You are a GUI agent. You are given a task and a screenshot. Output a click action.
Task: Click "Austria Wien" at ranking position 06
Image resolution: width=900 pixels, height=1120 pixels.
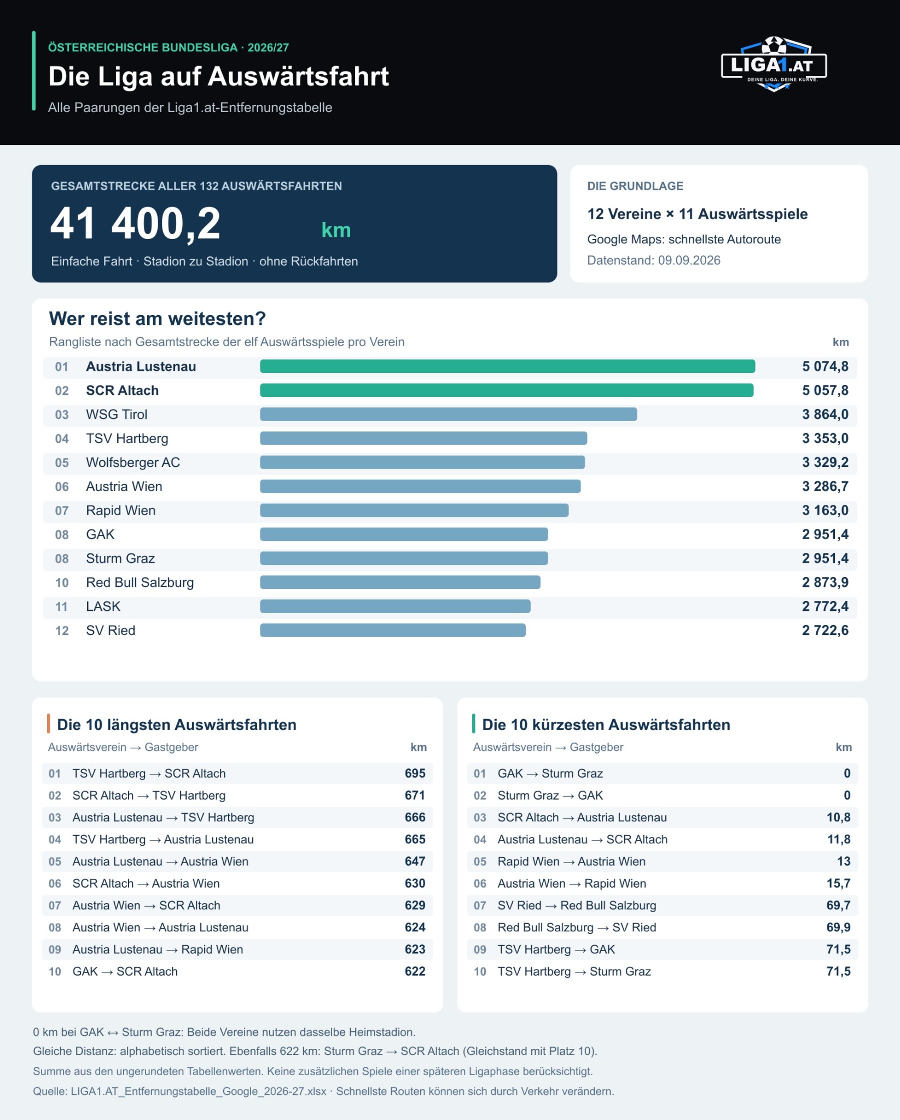[124, 487]
